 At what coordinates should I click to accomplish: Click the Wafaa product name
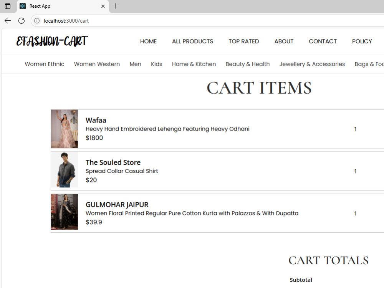[96, 120]
